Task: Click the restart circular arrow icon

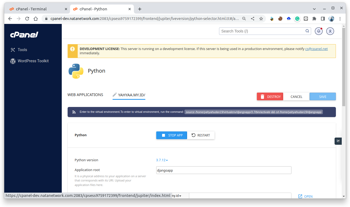Action: pyautogui.click(x=193, y=135)
